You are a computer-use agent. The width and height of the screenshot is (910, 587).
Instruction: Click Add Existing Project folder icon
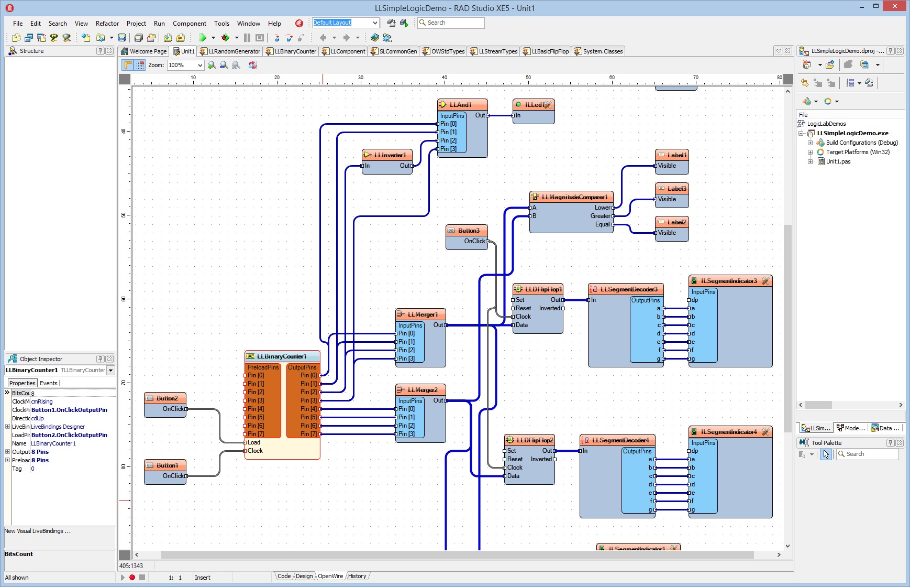pyautogui.click(x=830, y=64)
